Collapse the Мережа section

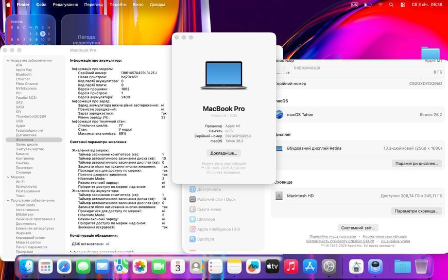[8, 177]
